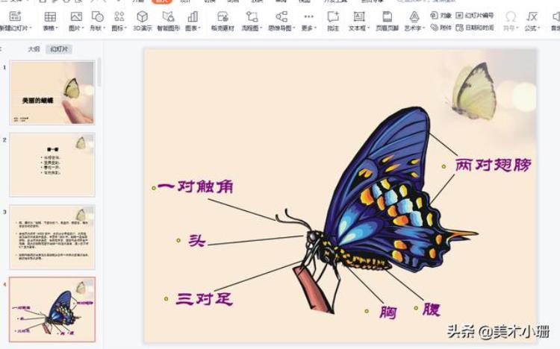The image size is (560, 349).
Task: Insert an object using 对象 icon
Action: (x=445, y=15)
